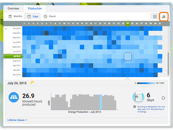Select the Jan 2015 row label
173x130 pixels.
click(17, 28)
